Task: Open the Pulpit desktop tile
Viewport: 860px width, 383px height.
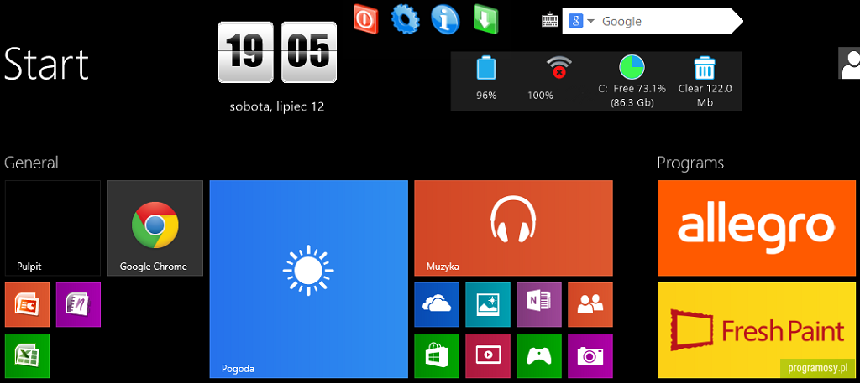Action: 53,228
